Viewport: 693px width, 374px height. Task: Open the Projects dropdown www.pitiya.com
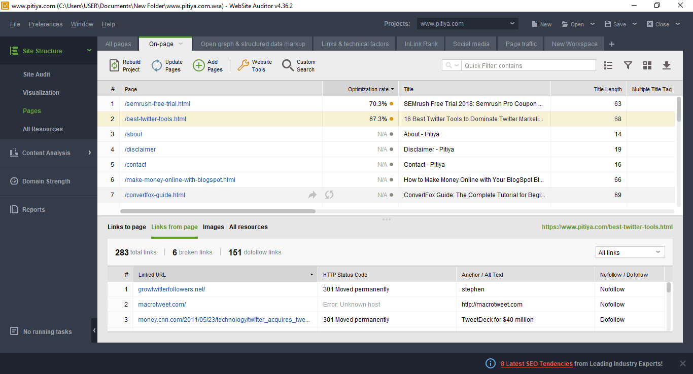(x=467, y=24)
